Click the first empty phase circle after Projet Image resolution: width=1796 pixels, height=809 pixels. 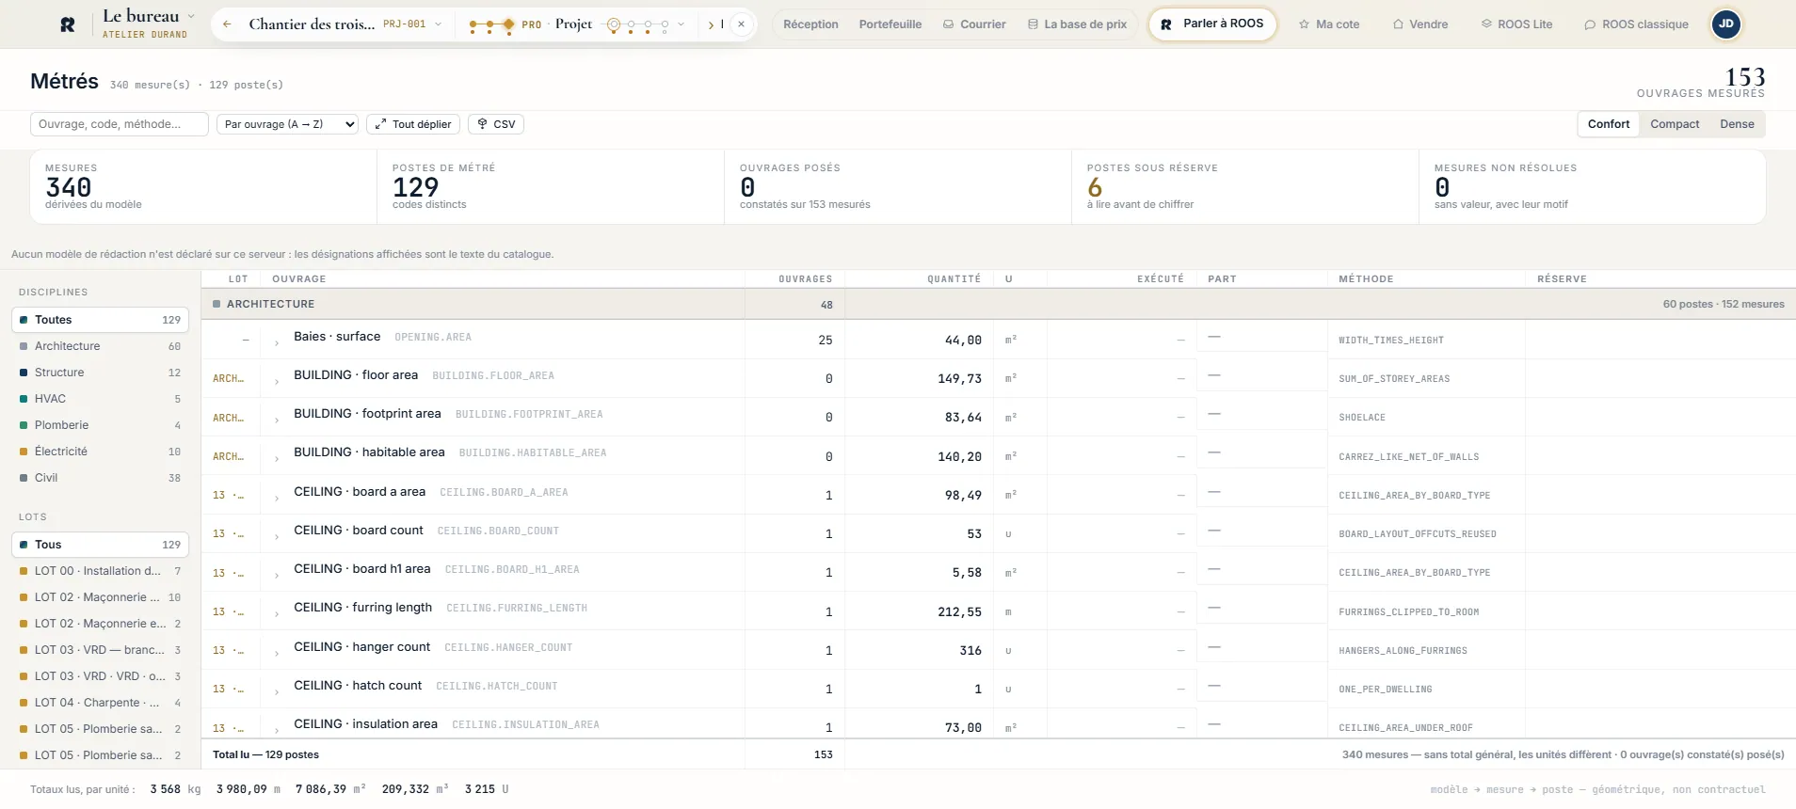click(614, 24)
